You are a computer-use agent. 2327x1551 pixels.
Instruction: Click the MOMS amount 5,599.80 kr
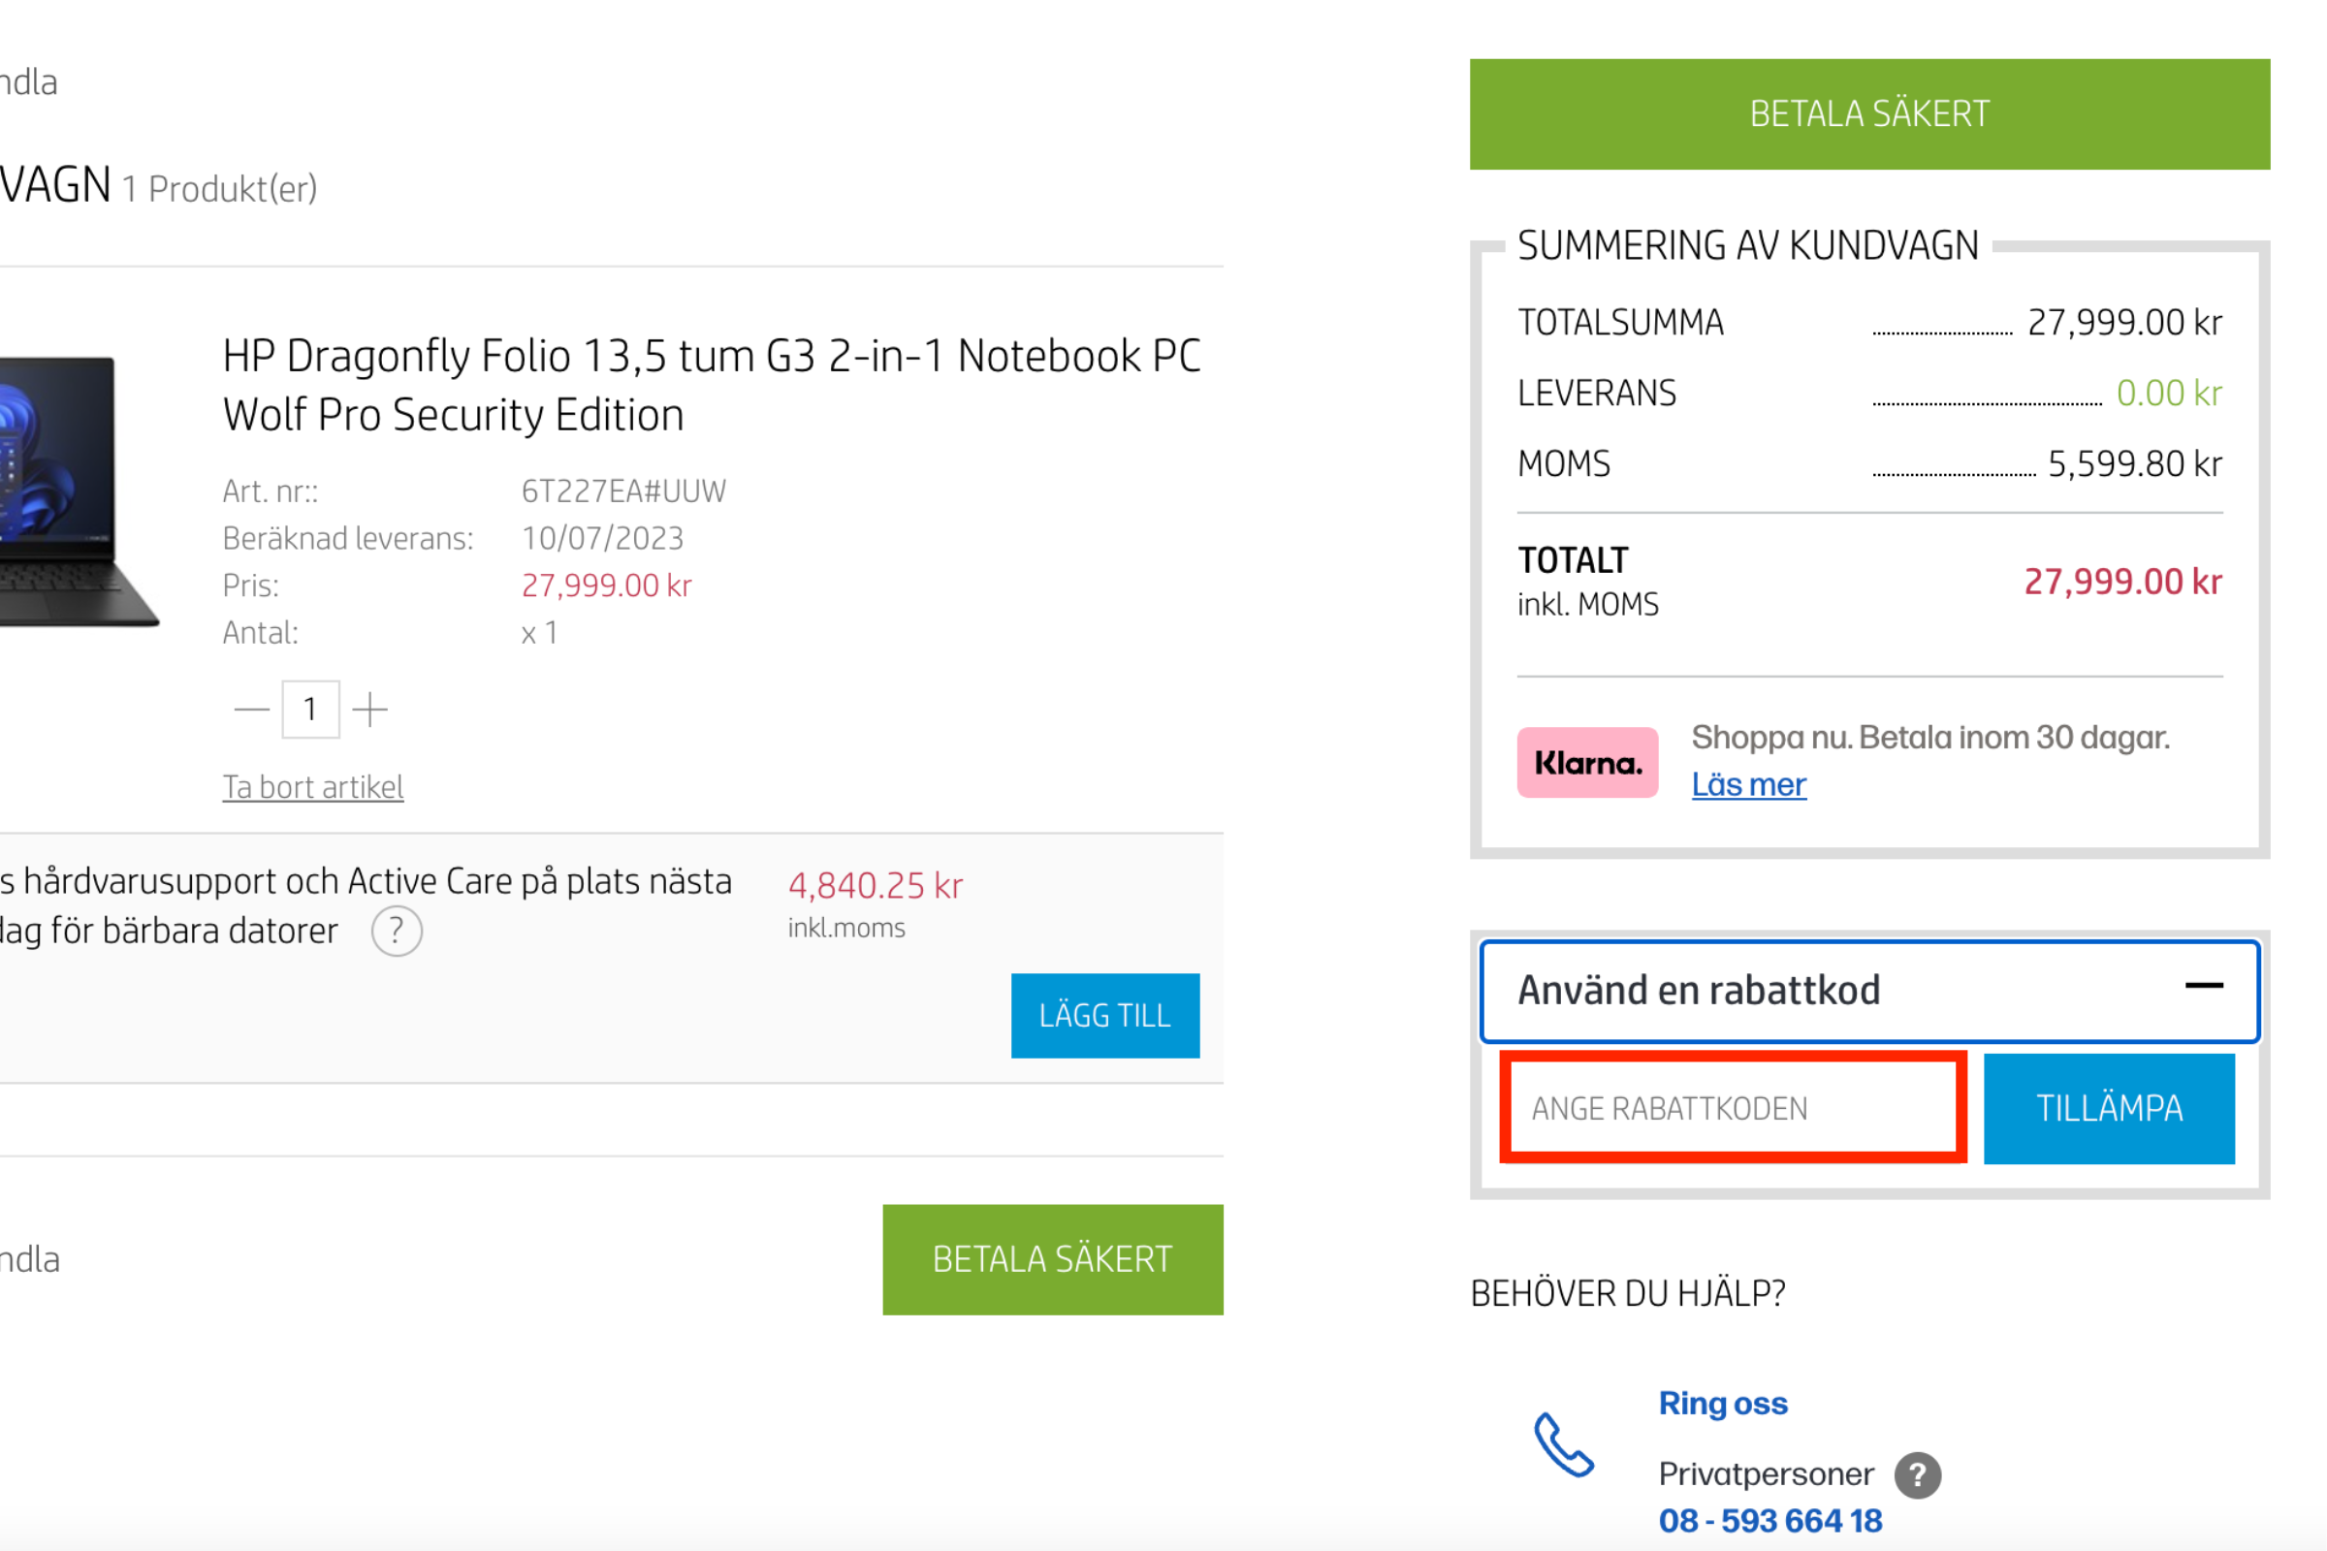click(2134, 464)
